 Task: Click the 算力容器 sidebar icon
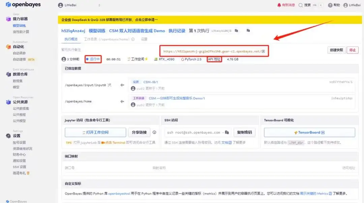(x=8, y=19)
